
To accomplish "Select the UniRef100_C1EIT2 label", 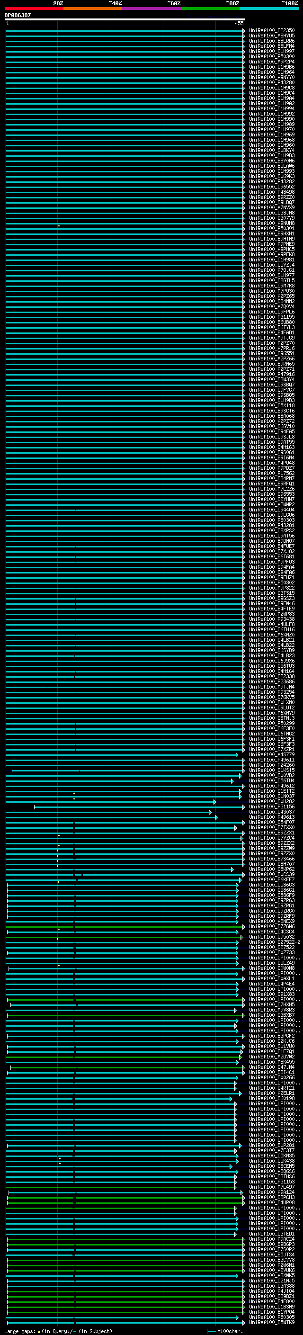I will (x=272, y=791).
